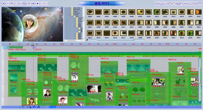Expand the FastReports folder node

pos(70,13)
